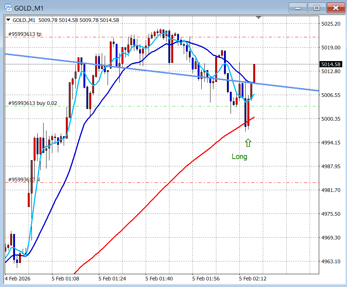Select the take profit line label #95993613 tp
Viewport: 347px width, 287px height.
[x=25, y=34]
